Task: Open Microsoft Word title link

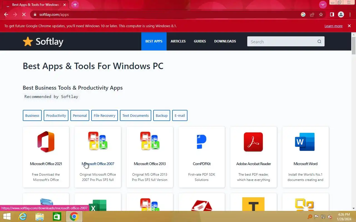Action: 305,164
